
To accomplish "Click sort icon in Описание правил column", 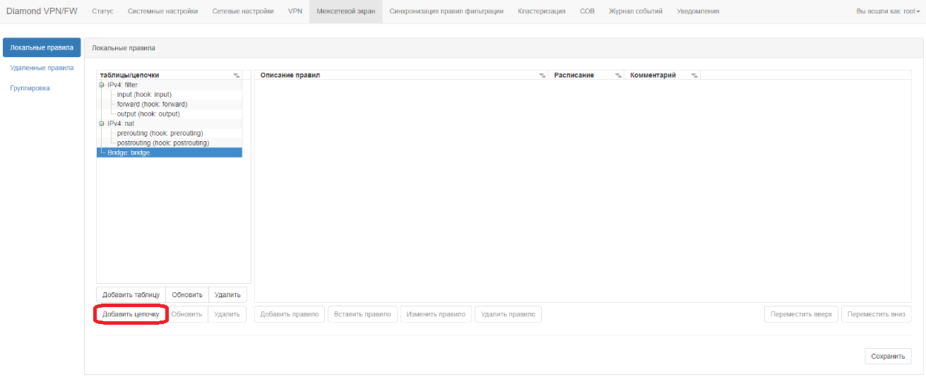I will pyautogui.click(x=542, y=76).
